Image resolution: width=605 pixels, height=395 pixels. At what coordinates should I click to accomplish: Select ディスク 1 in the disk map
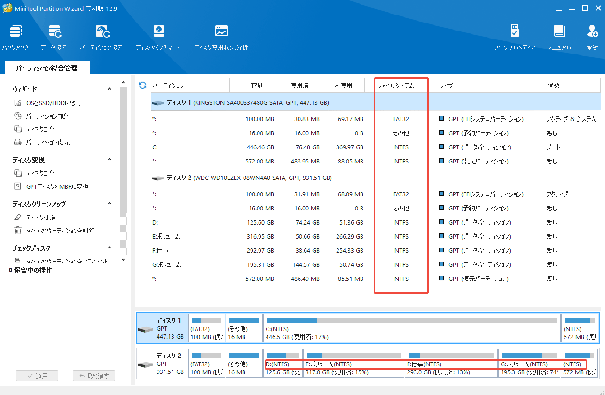(162, 328)
